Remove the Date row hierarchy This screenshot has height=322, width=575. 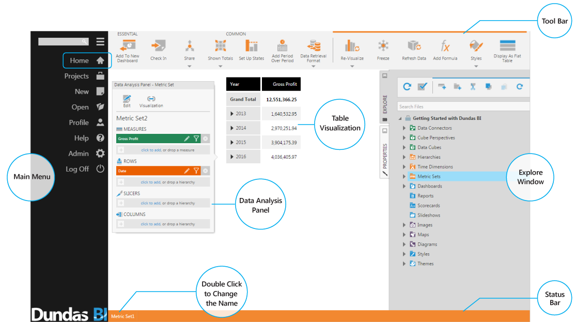click(x=206, y=171)
